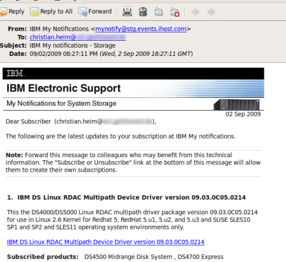This screenshot has width=286, height=262.
Task: Open the mynotify@stg.events.ihost.com sender link
Action: 141,29
